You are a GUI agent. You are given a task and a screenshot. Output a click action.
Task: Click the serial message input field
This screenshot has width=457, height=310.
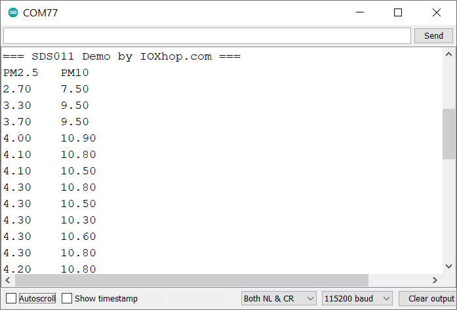coord(207,35)
